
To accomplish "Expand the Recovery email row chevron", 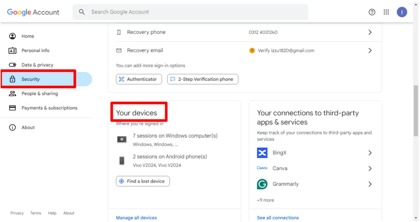I will click(x=370, y=51).
